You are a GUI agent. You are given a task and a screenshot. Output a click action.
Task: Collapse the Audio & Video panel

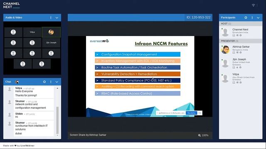click(x=57, y=18)
